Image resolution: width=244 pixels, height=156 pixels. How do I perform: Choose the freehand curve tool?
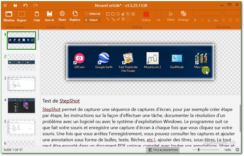pyautogui.click(x=118, y=19)
